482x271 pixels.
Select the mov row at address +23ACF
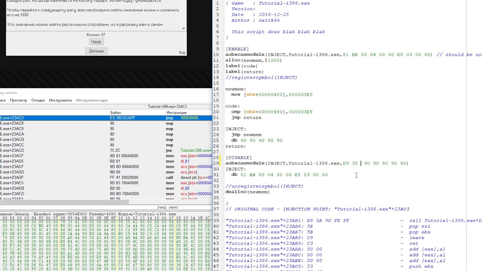(106, 156)
